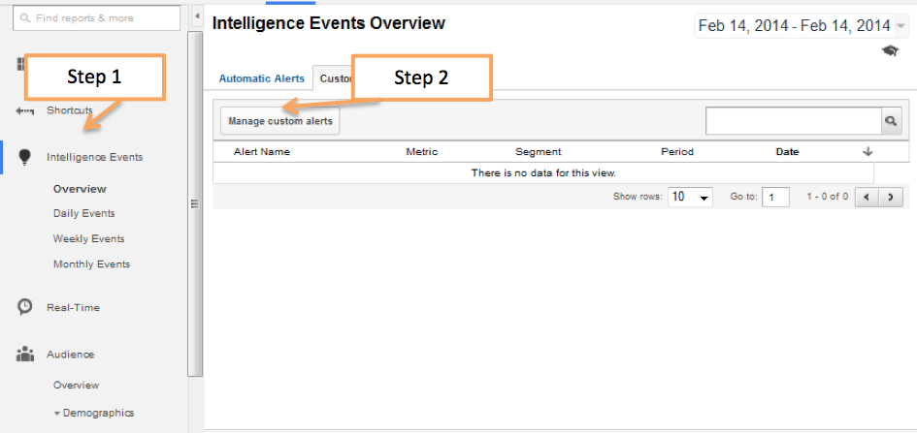The image size is (917, 433).
Task: Open the Show rows dropdown
Action: click(x=690, y=197)
